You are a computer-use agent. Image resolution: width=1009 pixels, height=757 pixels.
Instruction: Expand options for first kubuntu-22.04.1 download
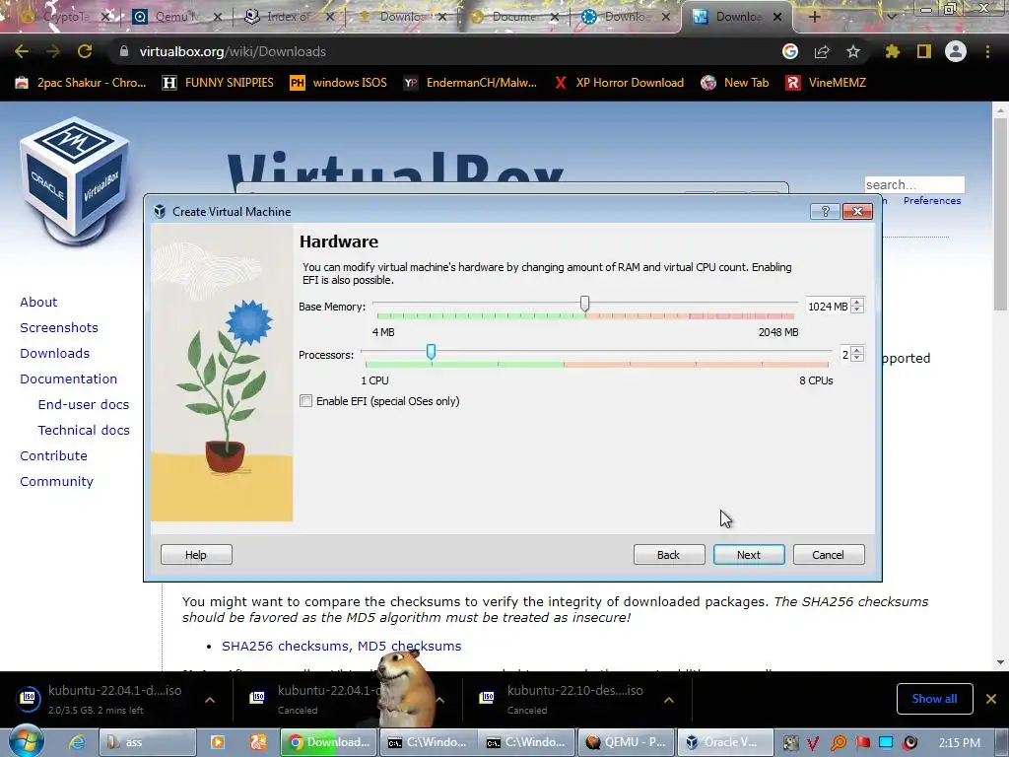point(210,700)
